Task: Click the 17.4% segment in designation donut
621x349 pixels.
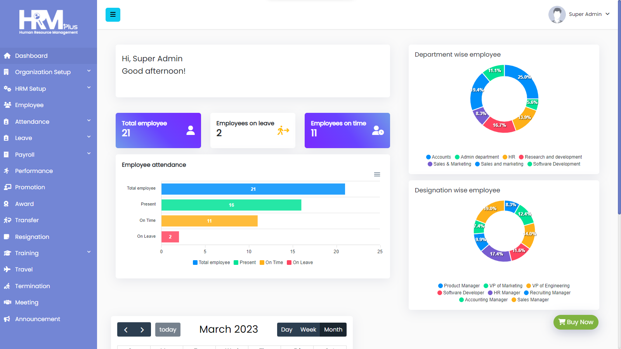Action: [496, 254]
